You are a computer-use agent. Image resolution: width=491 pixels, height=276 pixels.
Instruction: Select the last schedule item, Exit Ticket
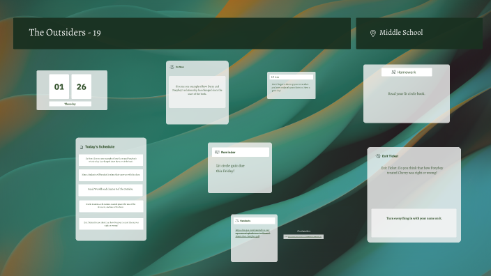click(111, 224)
